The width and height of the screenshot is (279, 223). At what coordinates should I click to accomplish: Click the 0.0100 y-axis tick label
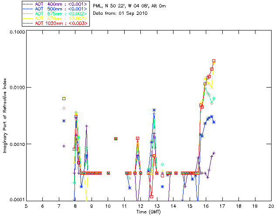(17, 88)
